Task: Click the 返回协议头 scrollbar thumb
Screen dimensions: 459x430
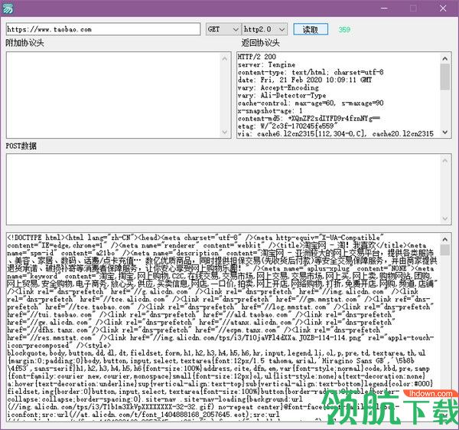Action: [445, 77]
